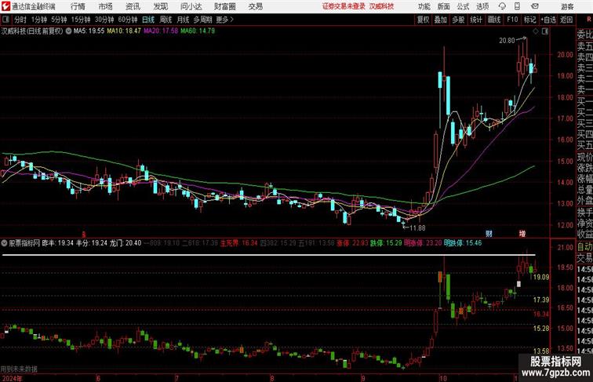The width and height of the screenshot is (593, 382).
Task: Click the MA10: 18.47 indicator value
Action: coord(124,31)
